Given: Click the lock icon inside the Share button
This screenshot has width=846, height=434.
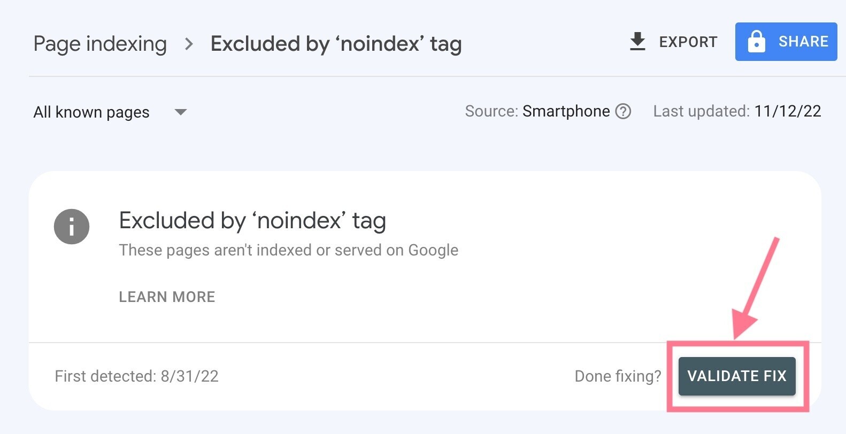Looking at the screenshot, I should pos(757,41).
